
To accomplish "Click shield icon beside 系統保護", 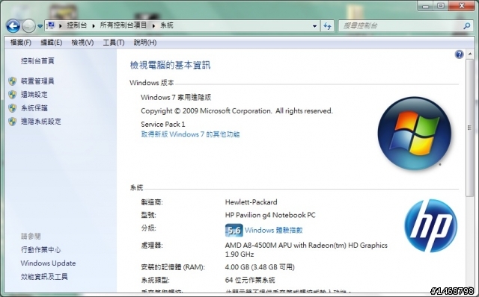I will pyautogui.click(x=12, y=108).
